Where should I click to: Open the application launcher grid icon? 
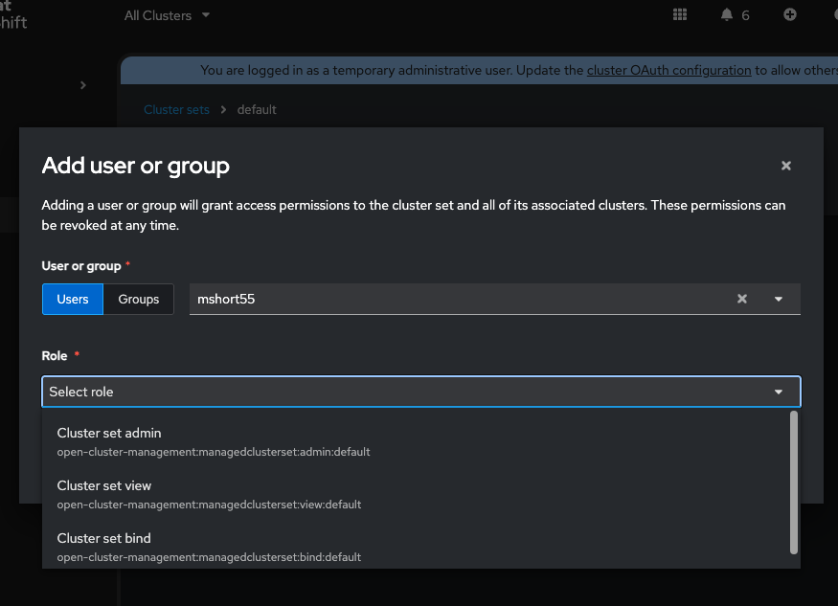pos(680,14)
